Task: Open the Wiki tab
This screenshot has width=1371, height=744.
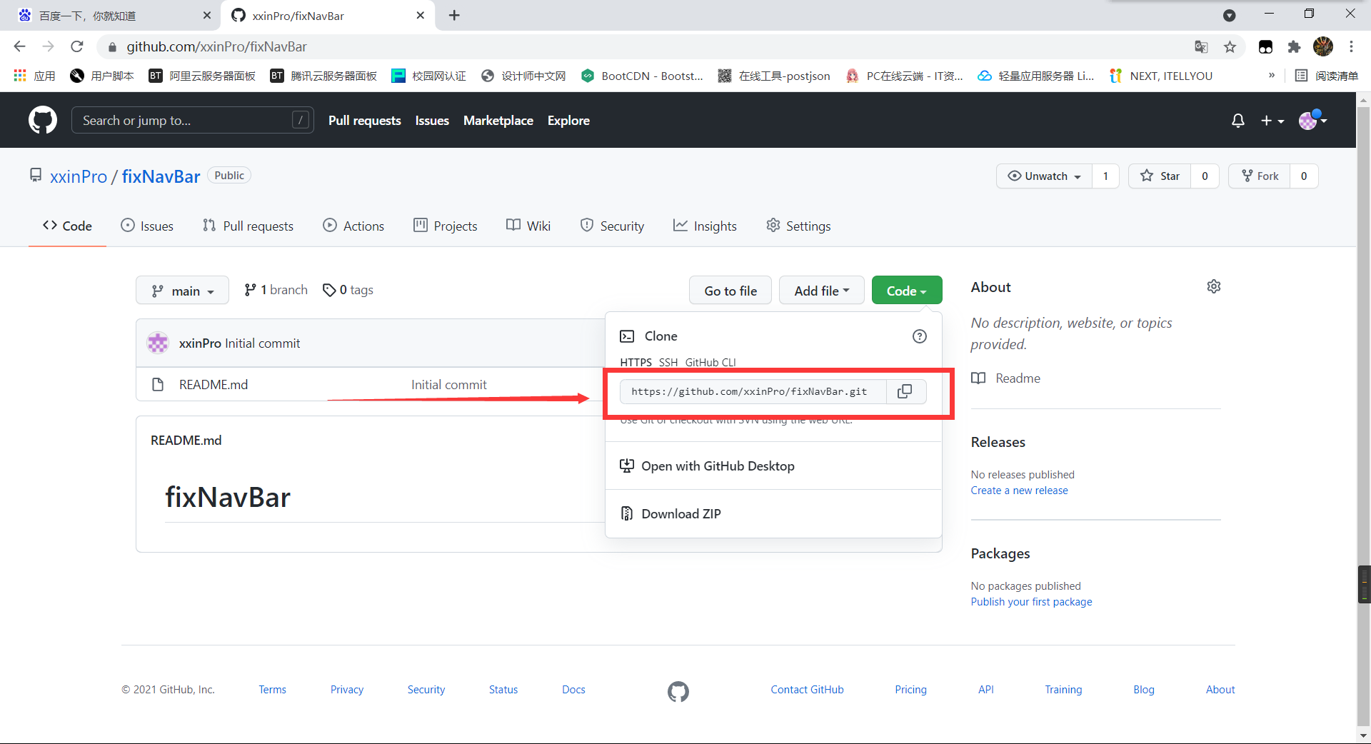Action: point(528,226)
